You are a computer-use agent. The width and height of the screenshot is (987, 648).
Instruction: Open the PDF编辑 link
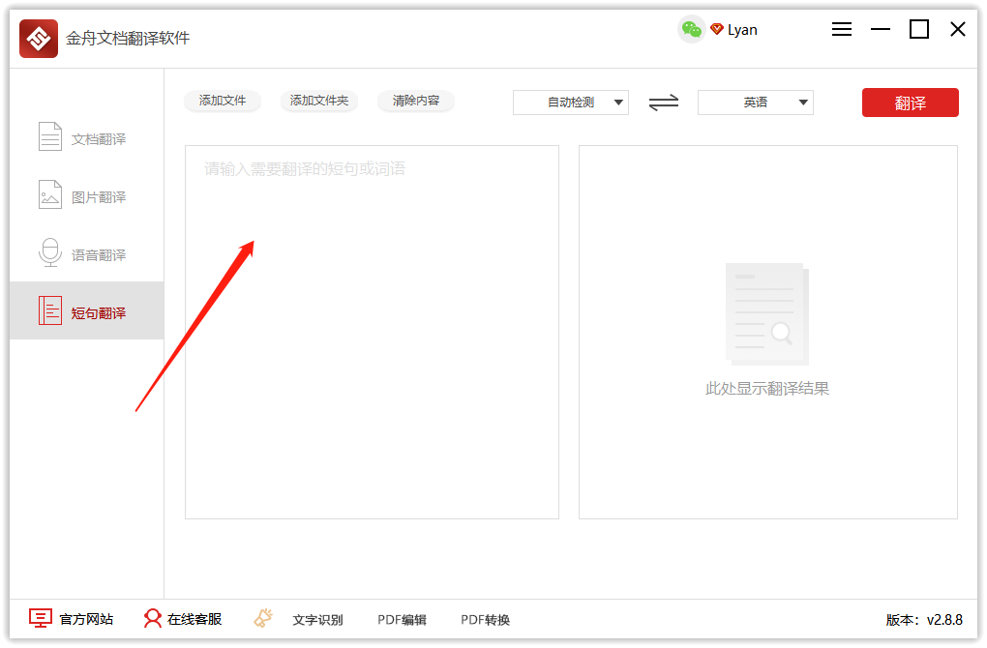pyautogui.click(x=402, y=620)
